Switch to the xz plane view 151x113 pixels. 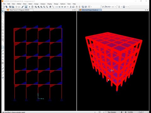click(x=62, y=7)
